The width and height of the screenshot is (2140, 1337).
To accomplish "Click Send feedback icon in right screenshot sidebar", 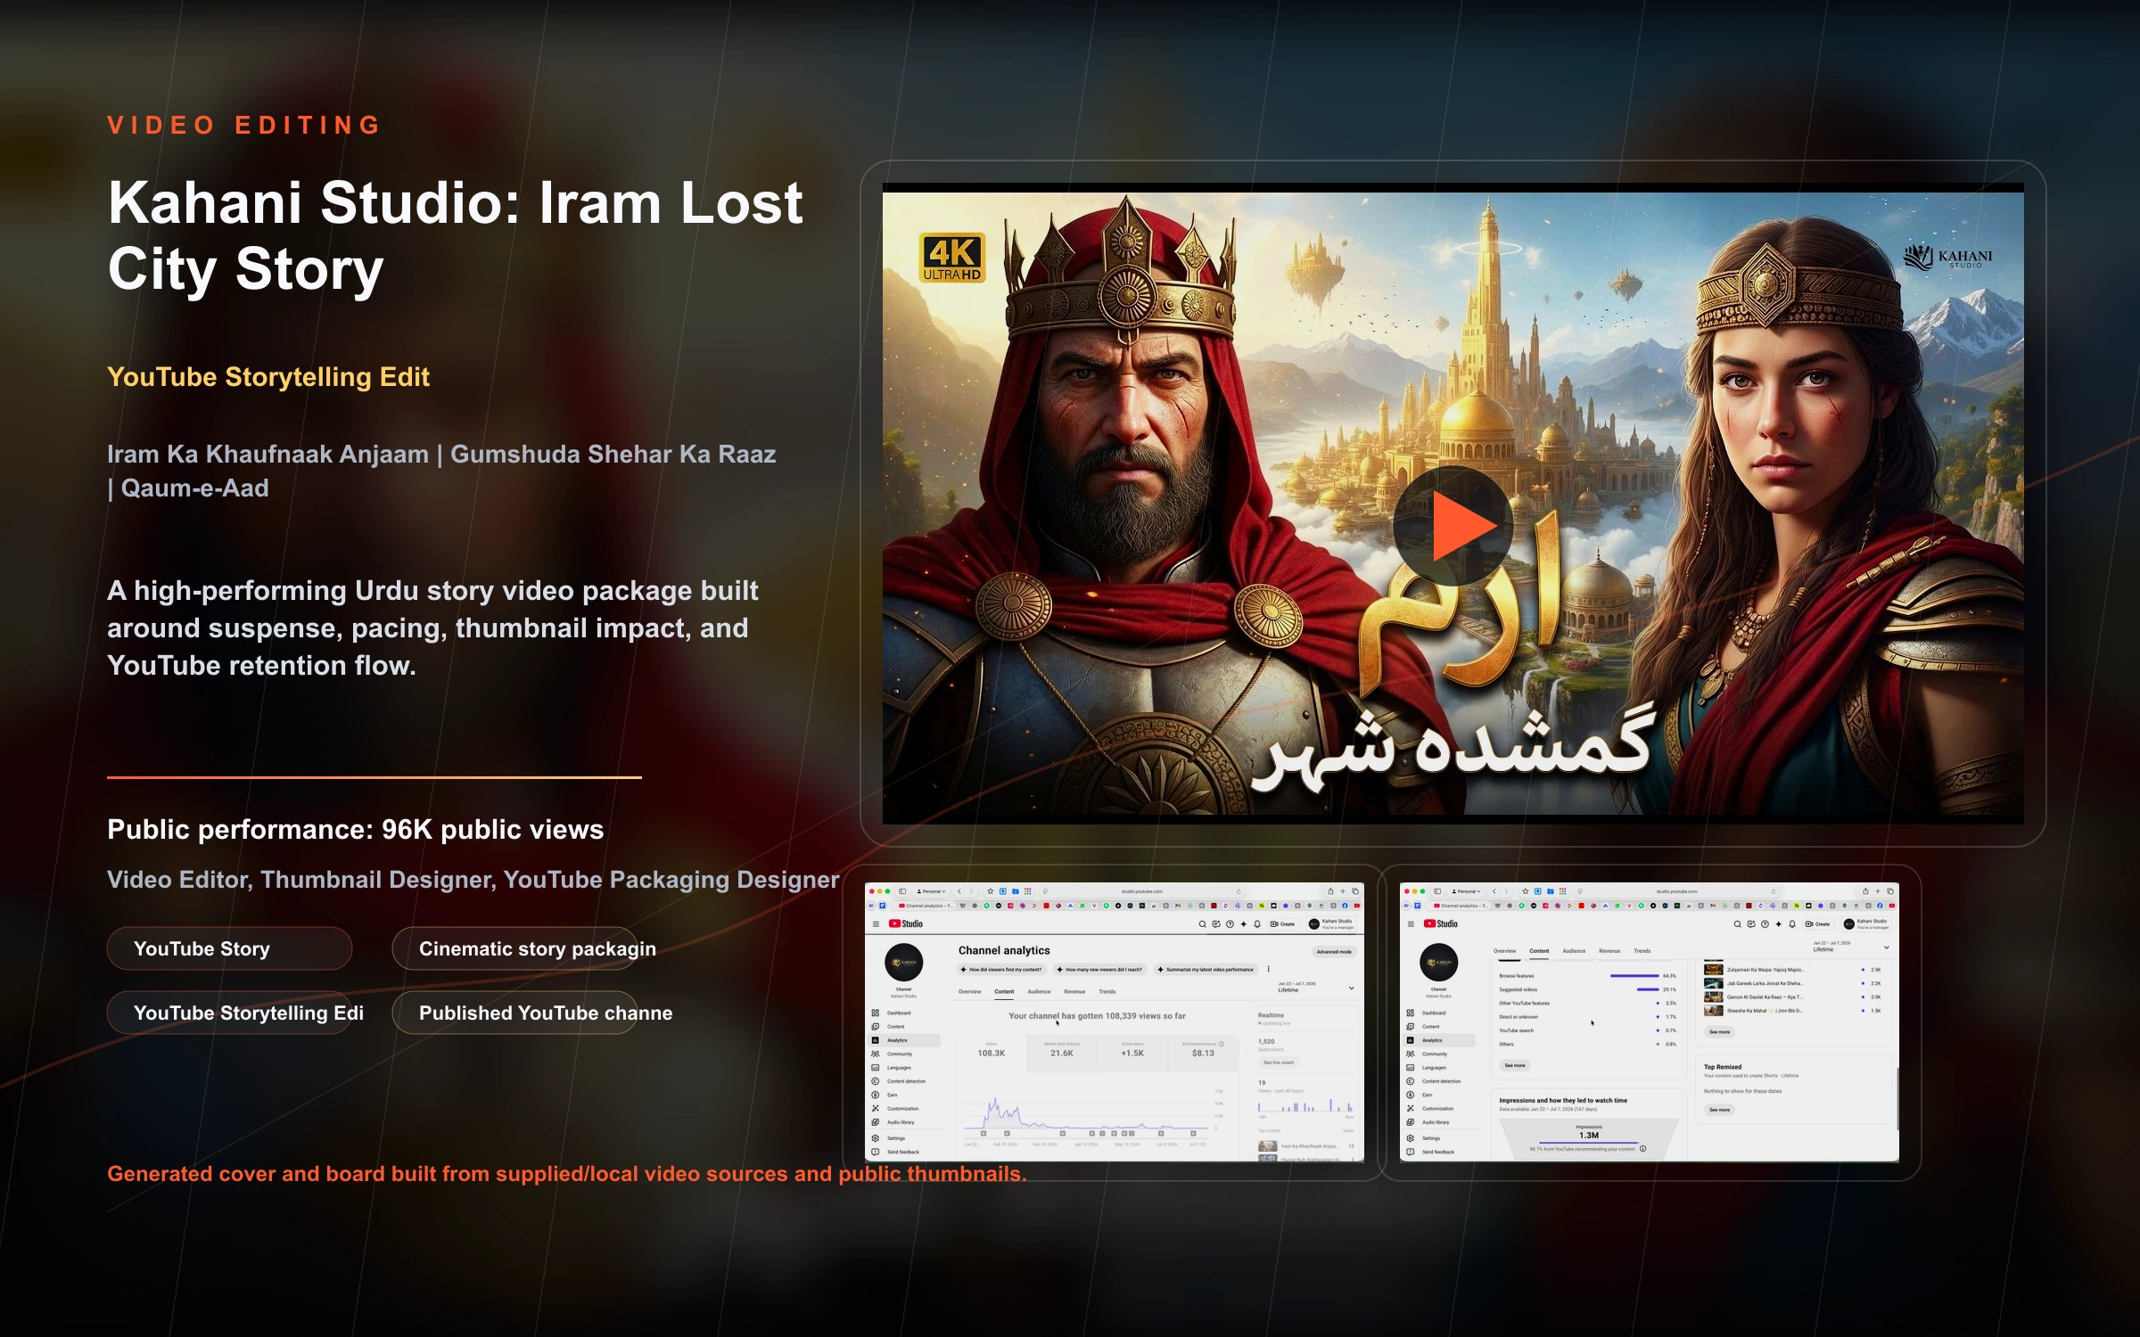I will tap(1411, 1152).
